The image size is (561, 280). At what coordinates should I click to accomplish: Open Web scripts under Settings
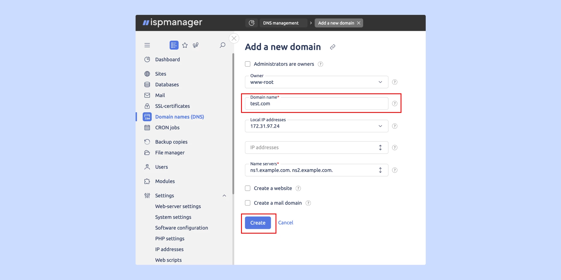168,260
